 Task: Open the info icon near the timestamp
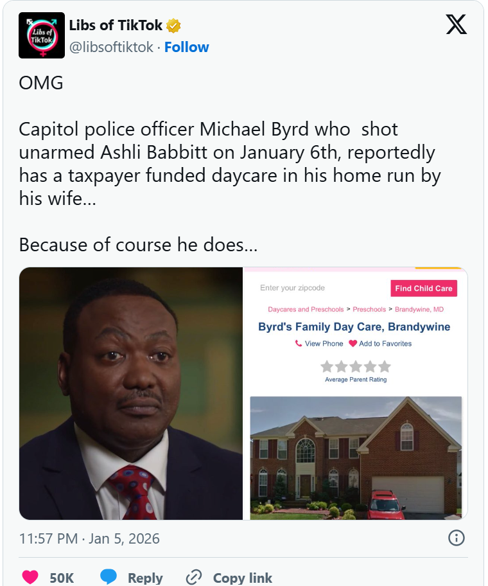(x=457, y=538)
